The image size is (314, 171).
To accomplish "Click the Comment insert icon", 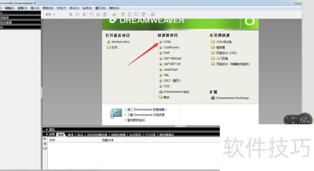I will click(x=136, y=14).
